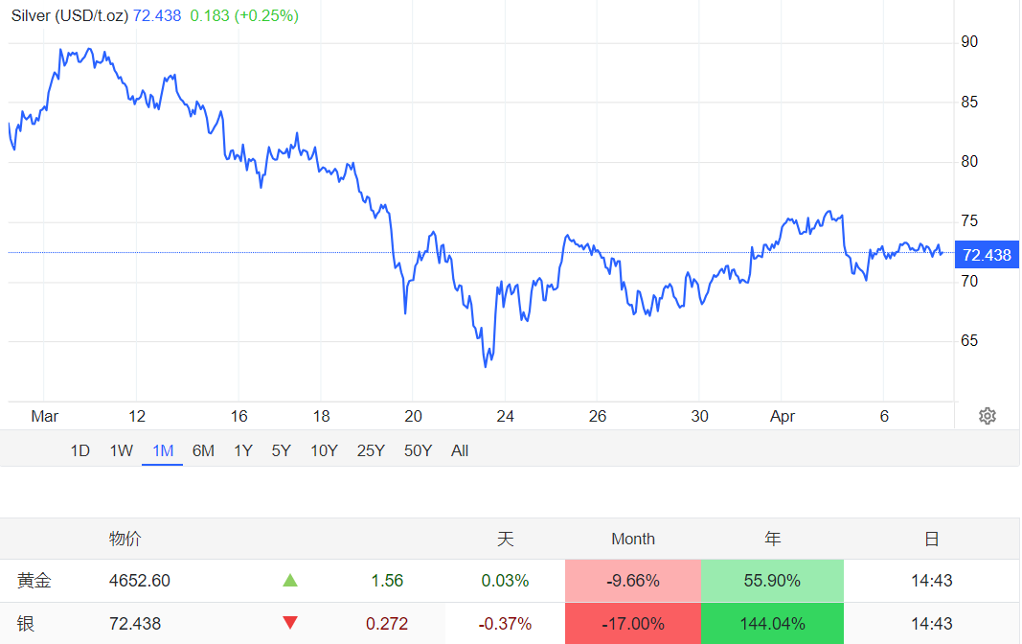Sort table by 年 column header
This screenshot has height=644, width=1022.
[772, 539]
